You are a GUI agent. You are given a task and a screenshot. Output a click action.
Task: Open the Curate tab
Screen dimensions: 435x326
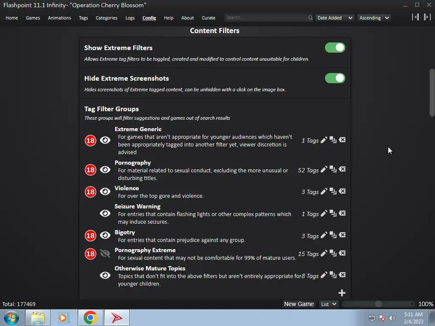(x=209, y=18)
